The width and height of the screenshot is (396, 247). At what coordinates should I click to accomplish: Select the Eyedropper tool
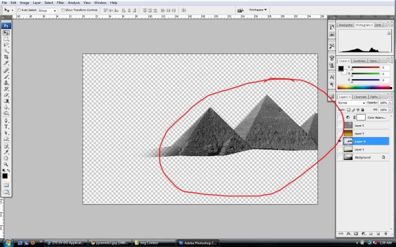[x=6, y=152]
